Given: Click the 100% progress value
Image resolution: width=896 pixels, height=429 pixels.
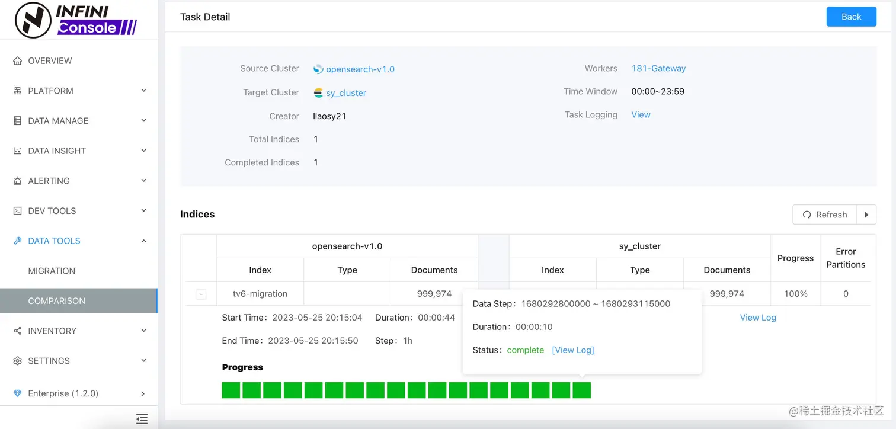Looking at the screenshot, I should tap(795, 293).
